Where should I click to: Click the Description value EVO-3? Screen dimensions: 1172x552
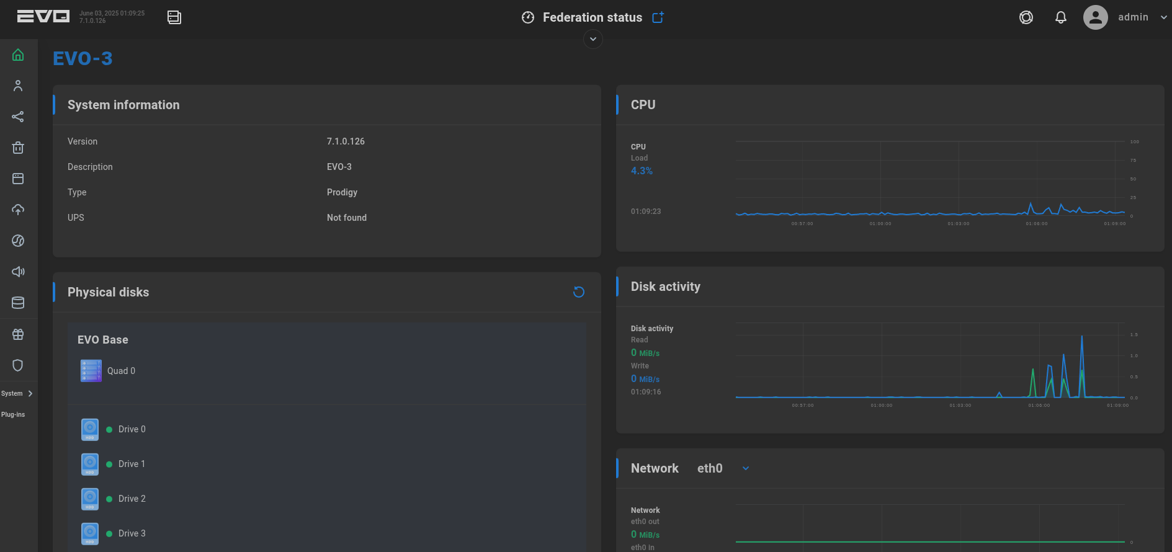(x=339, y=167)
